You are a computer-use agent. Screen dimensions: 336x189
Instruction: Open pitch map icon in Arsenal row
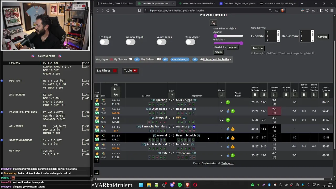97,140
